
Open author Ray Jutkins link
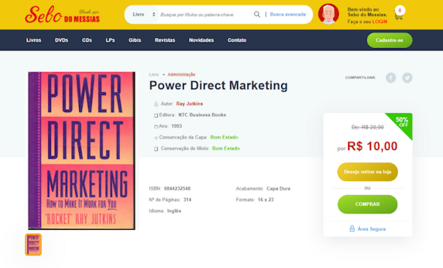point(189,104)
